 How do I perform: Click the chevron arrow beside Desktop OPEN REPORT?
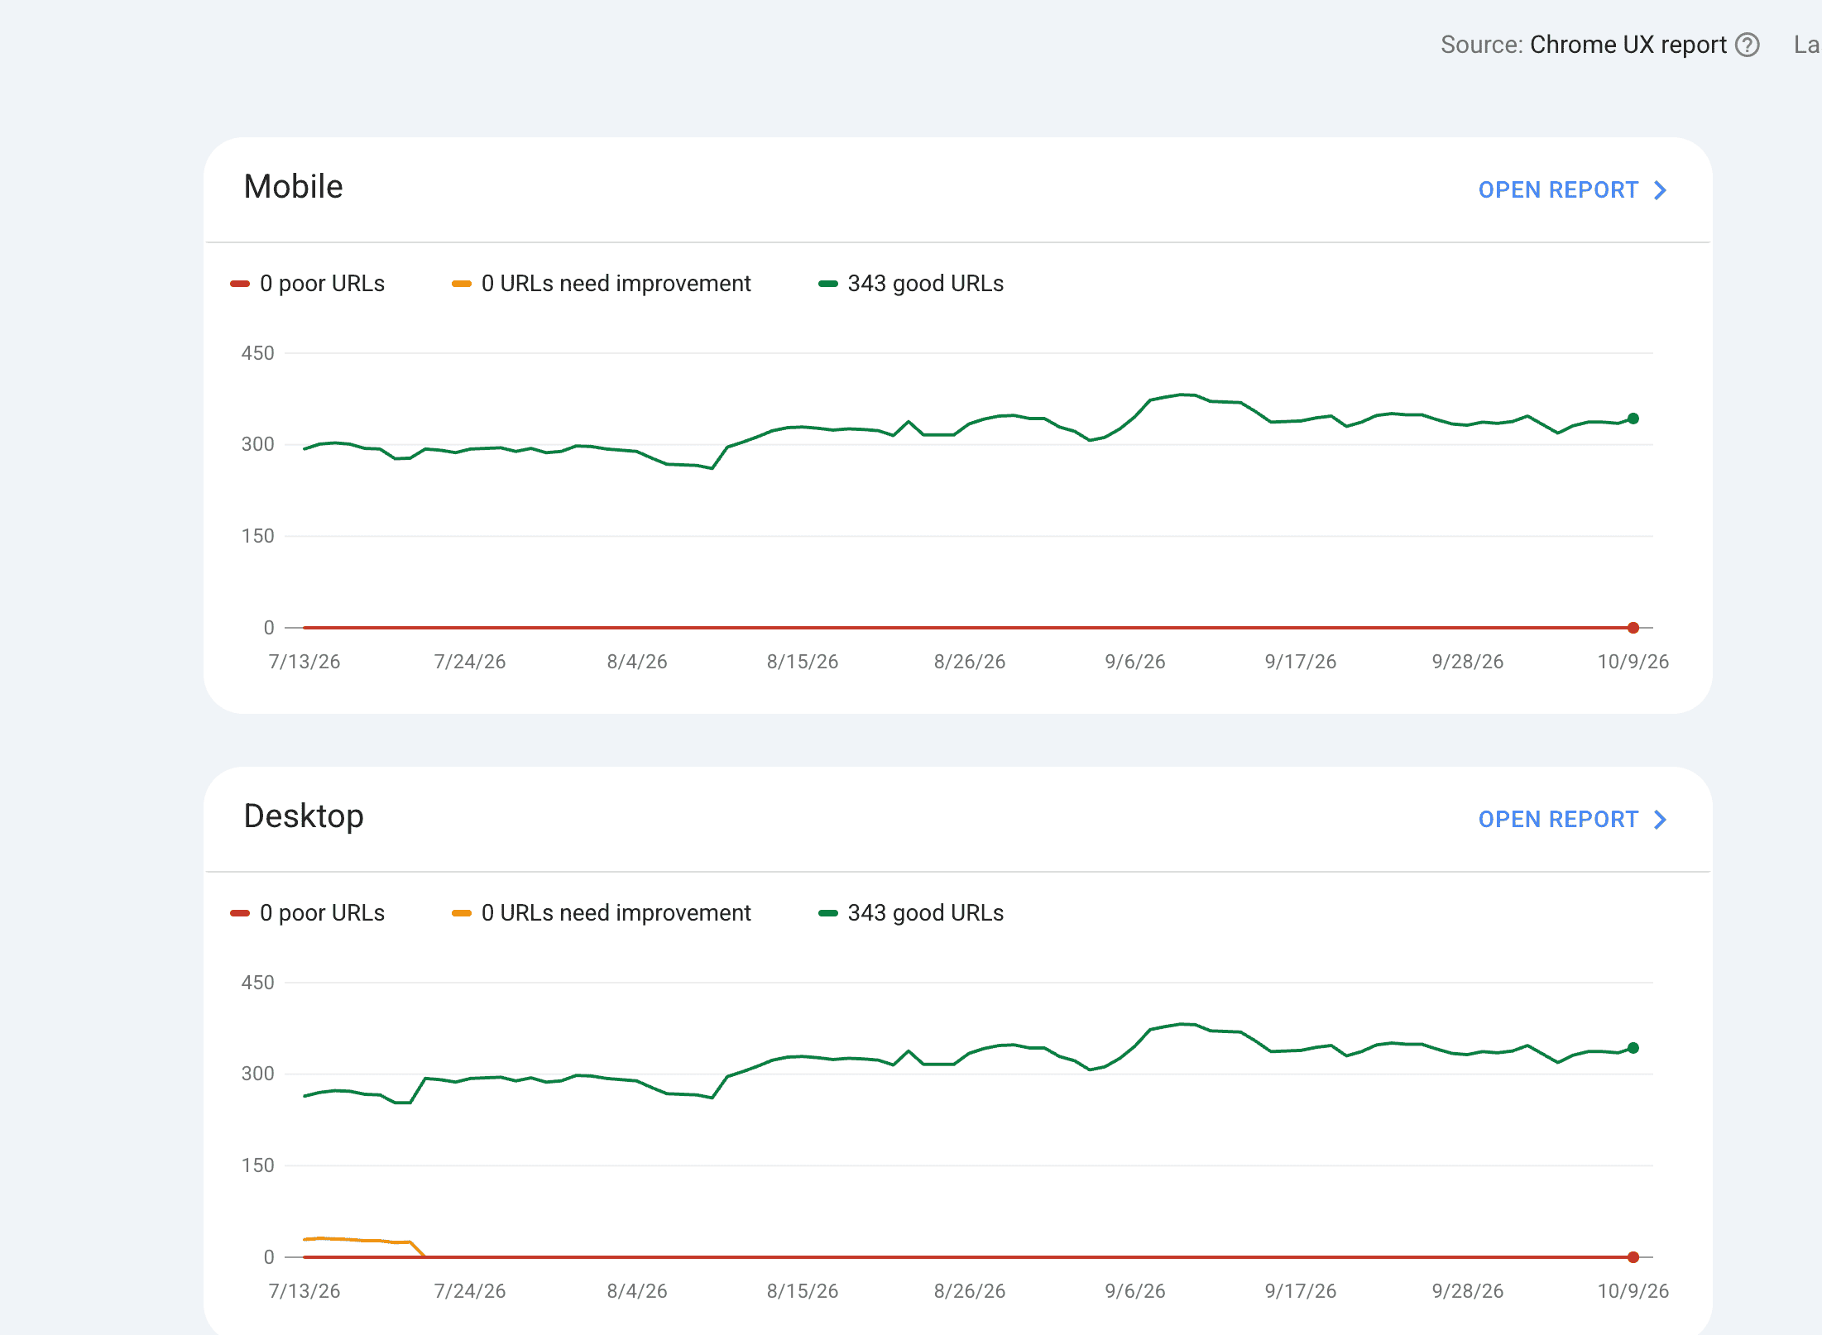pyautogui.click(x=1660, y=820)
